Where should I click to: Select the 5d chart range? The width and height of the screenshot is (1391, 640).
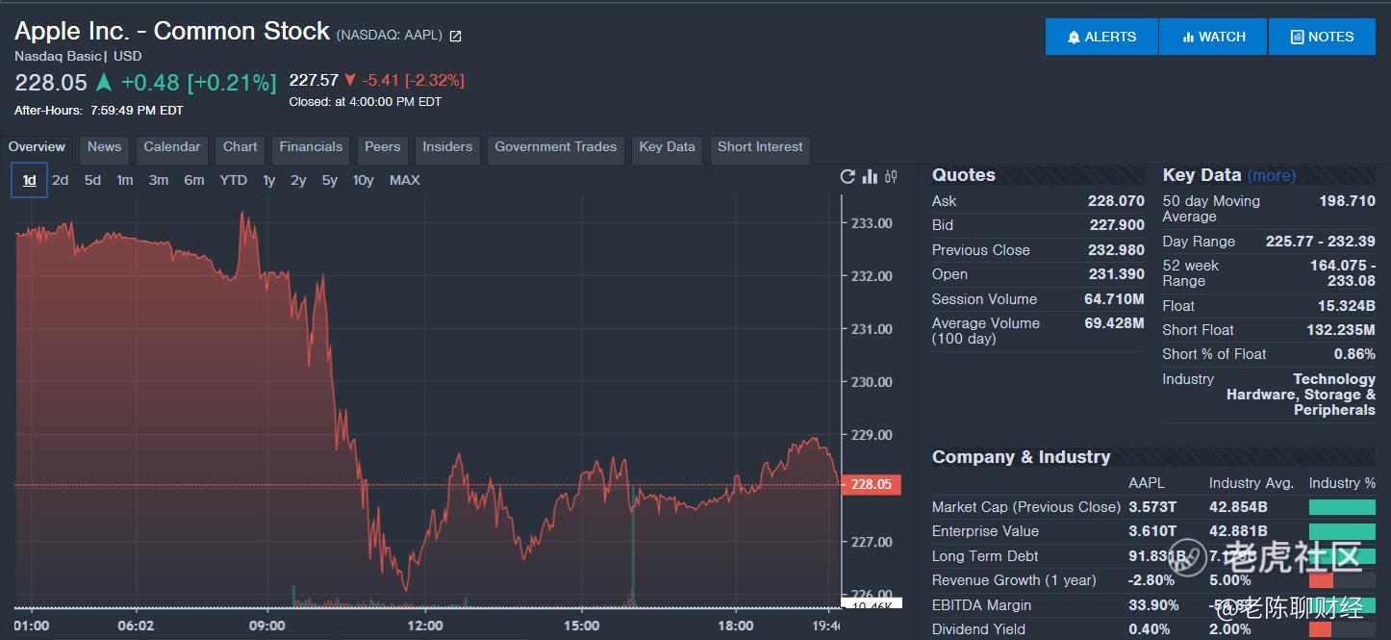click(x=92, y=180)
